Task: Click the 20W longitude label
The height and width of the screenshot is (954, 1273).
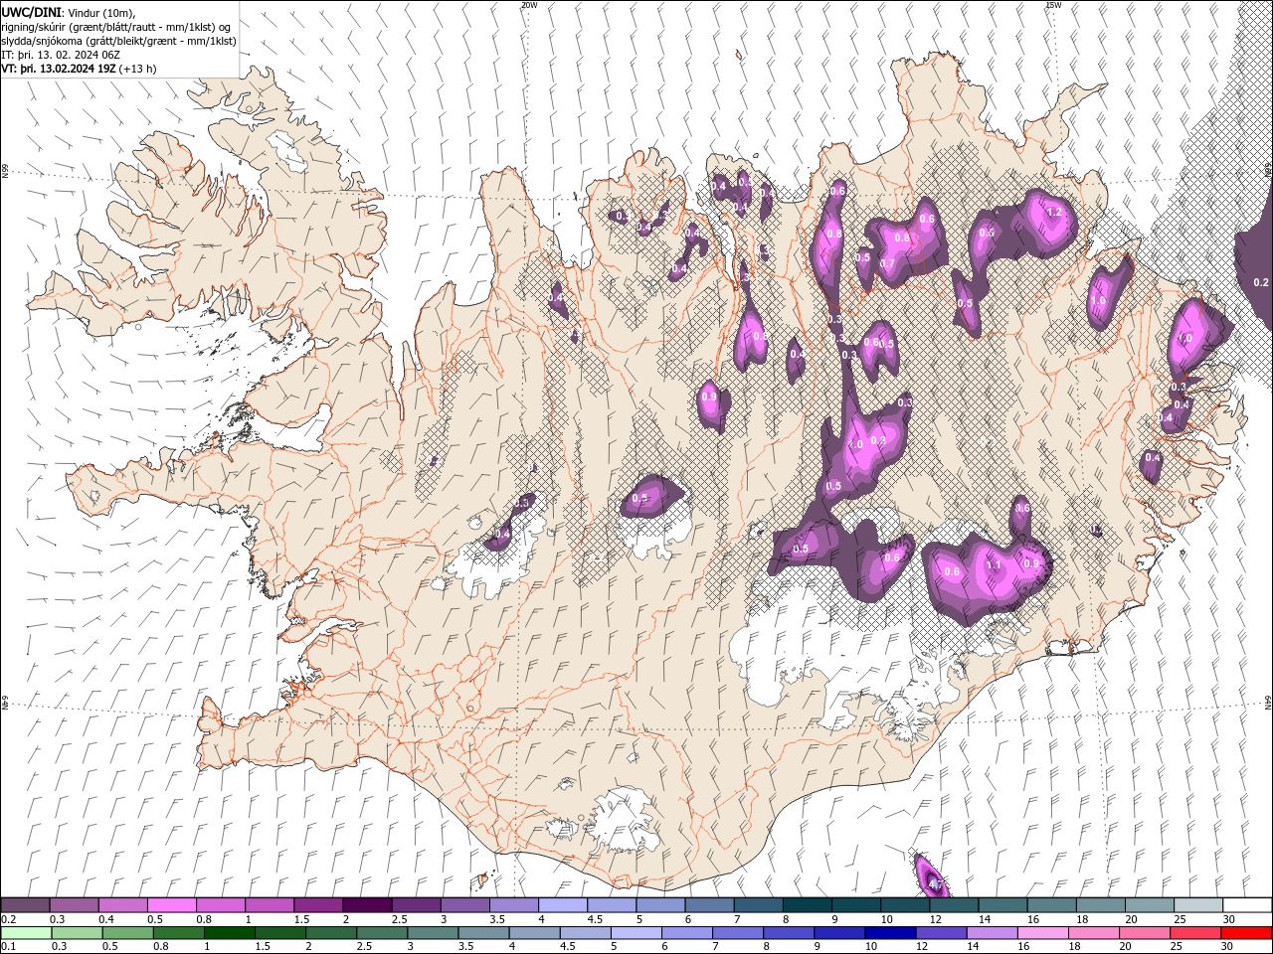Action: 529,5
